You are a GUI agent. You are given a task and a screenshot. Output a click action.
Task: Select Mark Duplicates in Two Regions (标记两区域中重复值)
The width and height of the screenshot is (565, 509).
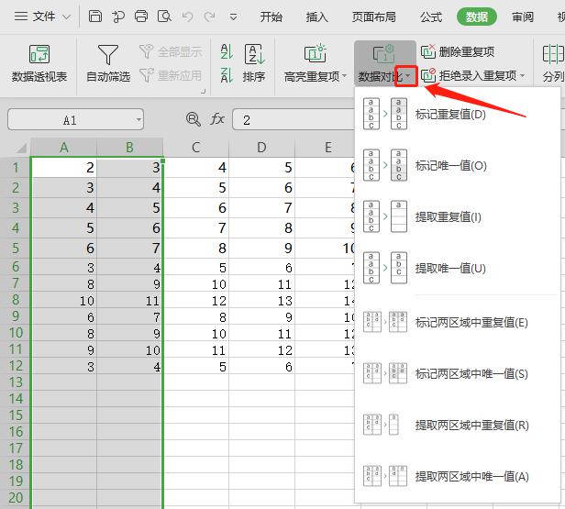(x=471, y=323)
